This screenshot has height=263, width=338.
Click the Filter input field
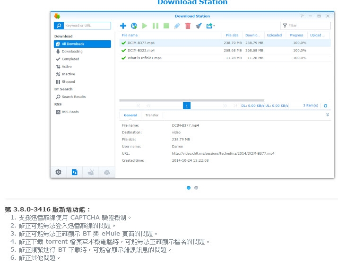pyautogui.click(x=305, y=26)
